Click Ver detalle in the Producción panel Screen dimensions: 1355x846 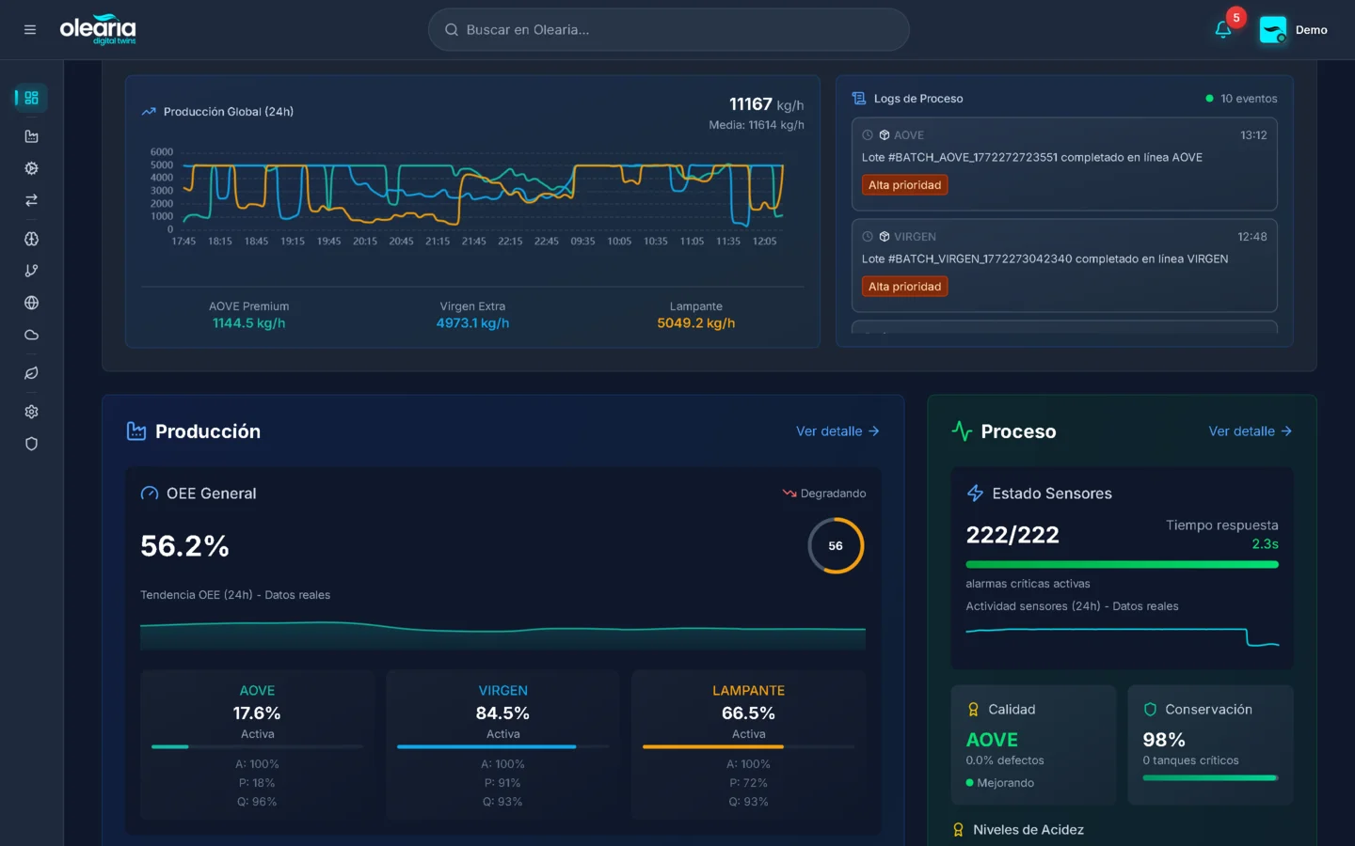[837, 431]
